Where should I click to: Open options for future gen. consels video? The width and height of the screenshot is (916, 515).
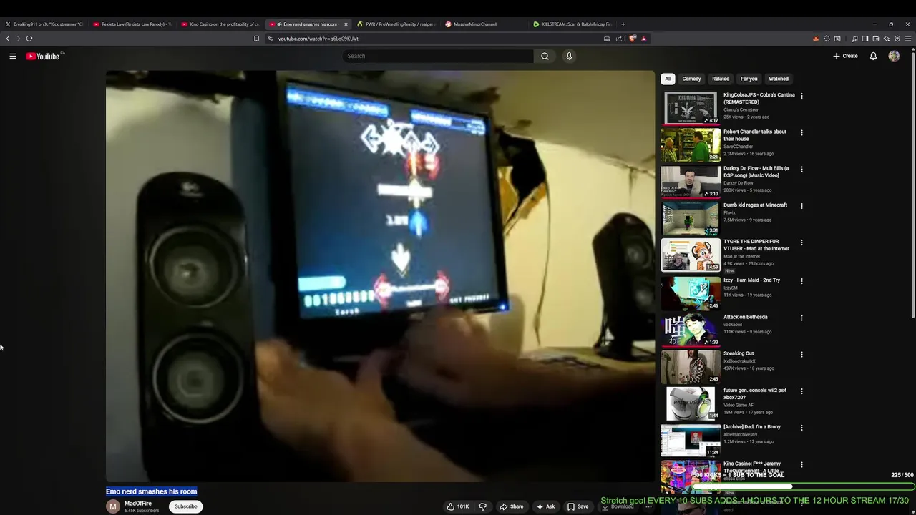[801, 391]
